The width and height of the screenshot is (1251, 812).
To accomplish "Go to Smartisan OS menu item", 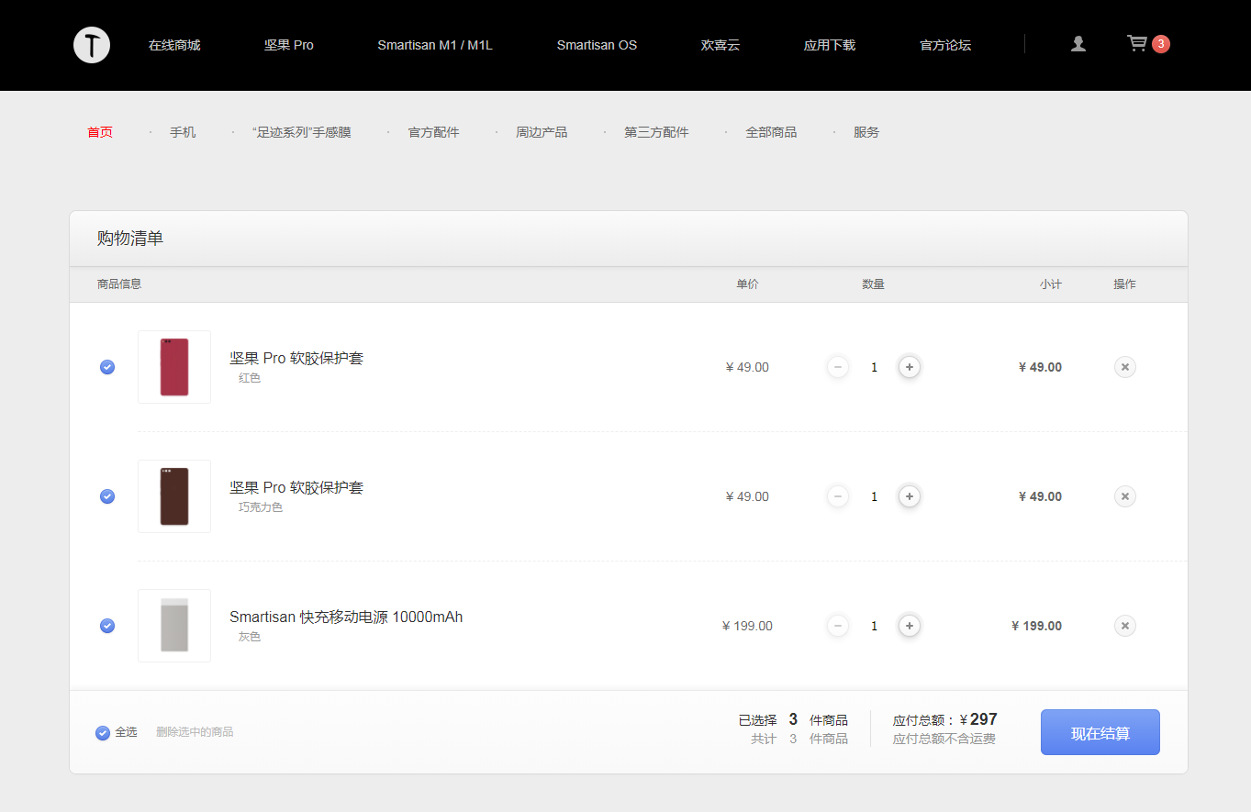I will point(597,45).
